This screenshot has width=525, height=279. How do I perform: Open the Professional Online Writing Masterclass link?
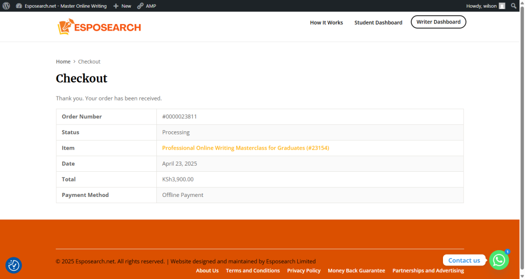[x=246, y=148]
